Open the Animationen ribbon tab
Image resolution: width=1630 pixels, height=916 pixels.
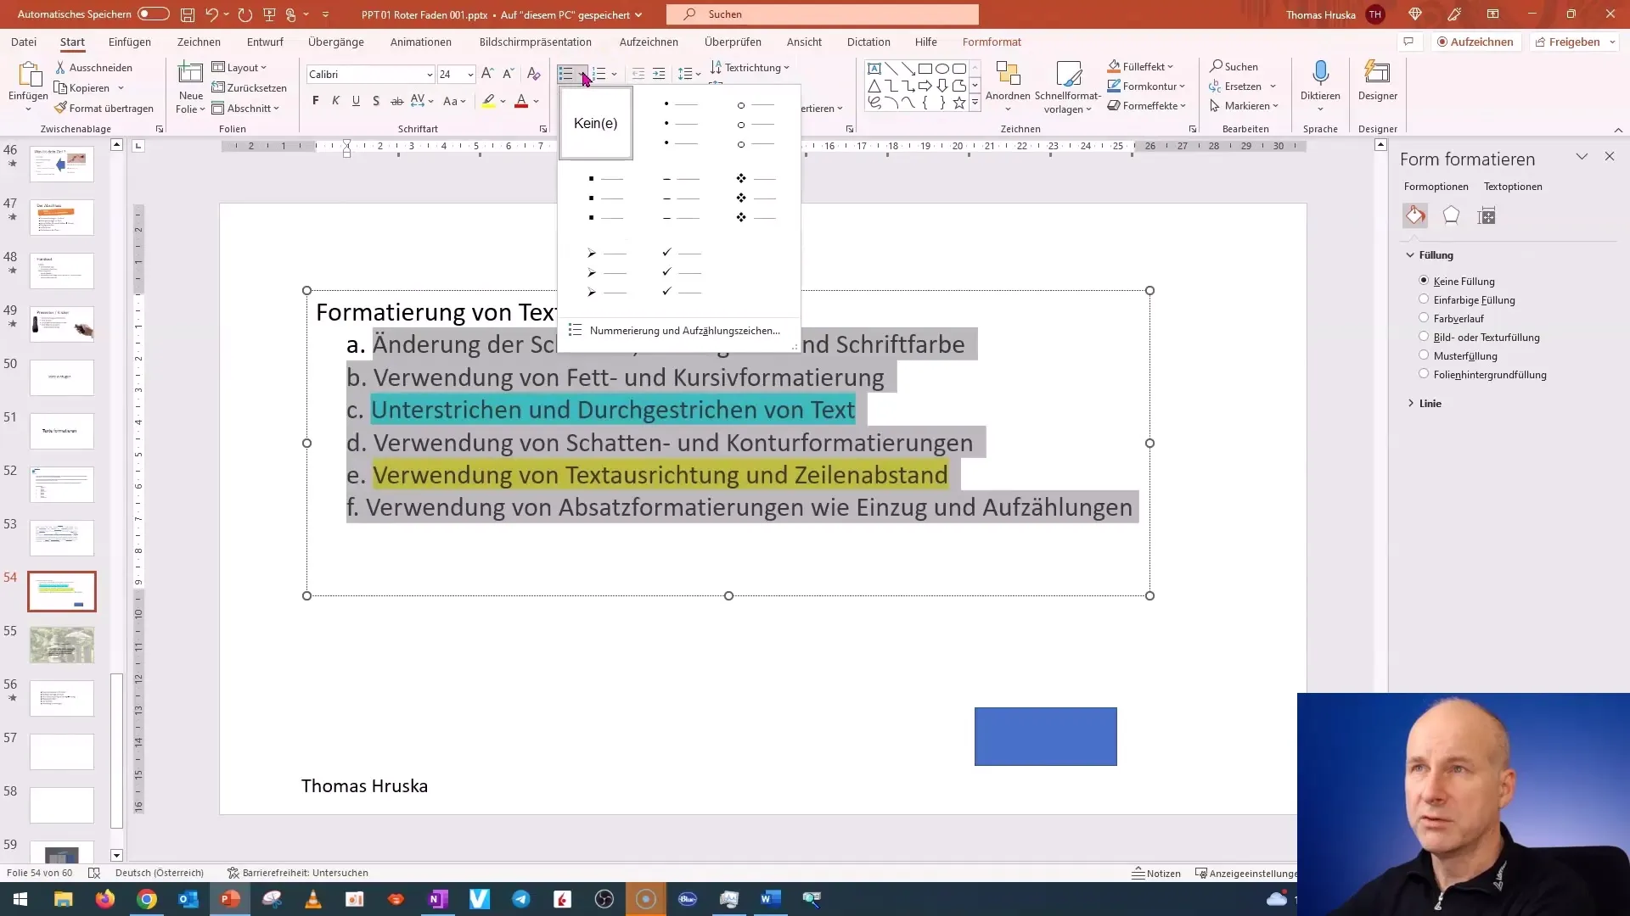[420, 42]
